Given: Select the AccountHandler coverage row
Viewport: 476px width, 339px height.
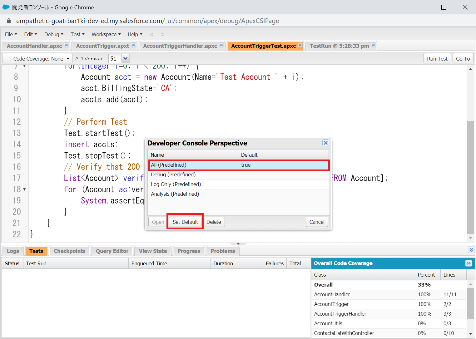Looking at the screenshot, I should tap(389, 294).
